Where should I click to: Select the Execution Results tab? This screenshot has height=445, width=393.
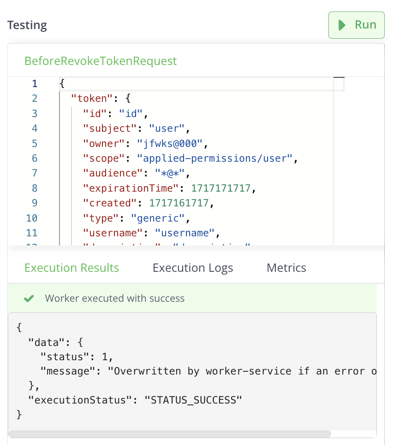pyautogui.click(x=71, y=268)
